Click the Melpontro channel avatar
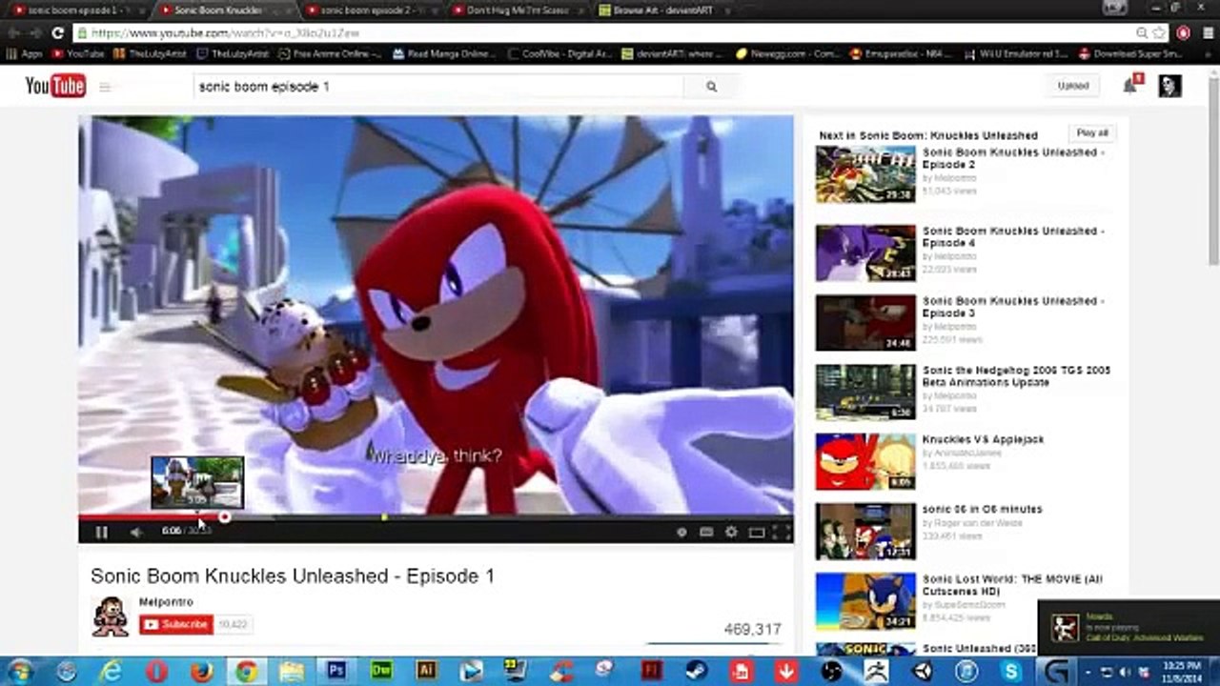Screen dimensions: 1220x686 coord(110,616)
